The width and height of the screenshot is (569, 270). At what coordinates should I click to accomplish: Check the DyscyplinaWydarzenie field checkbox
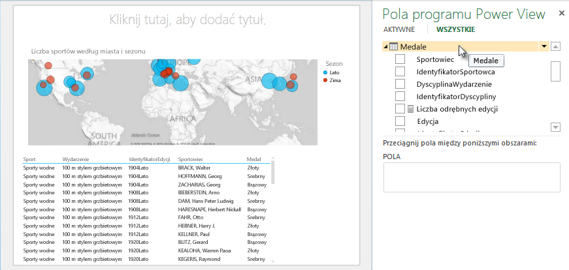click(x=400, y=83)
